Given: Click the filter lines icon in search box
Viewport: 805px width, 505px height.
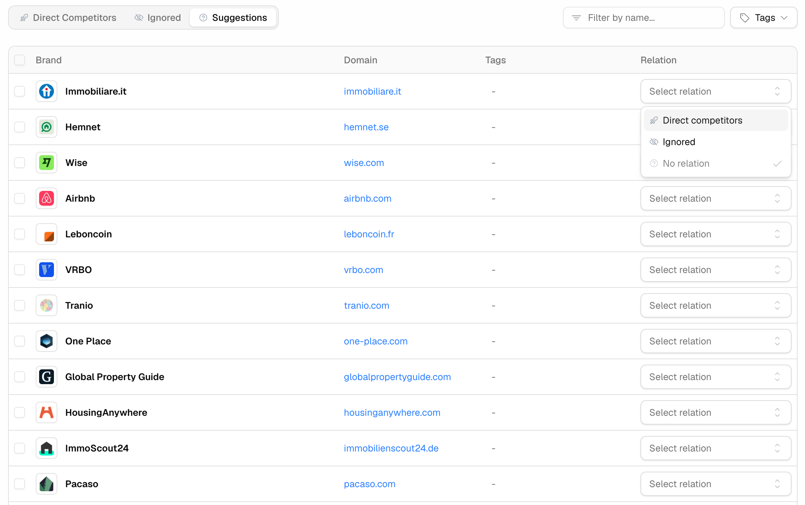Looking at the screenshot, I should point(576,18).
